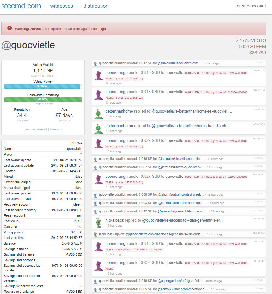Click boomerang avatar beside 0.016 SBD txid 15794280 transfer
The height and width of the screenshot is (294, 272).
point(98,75)
